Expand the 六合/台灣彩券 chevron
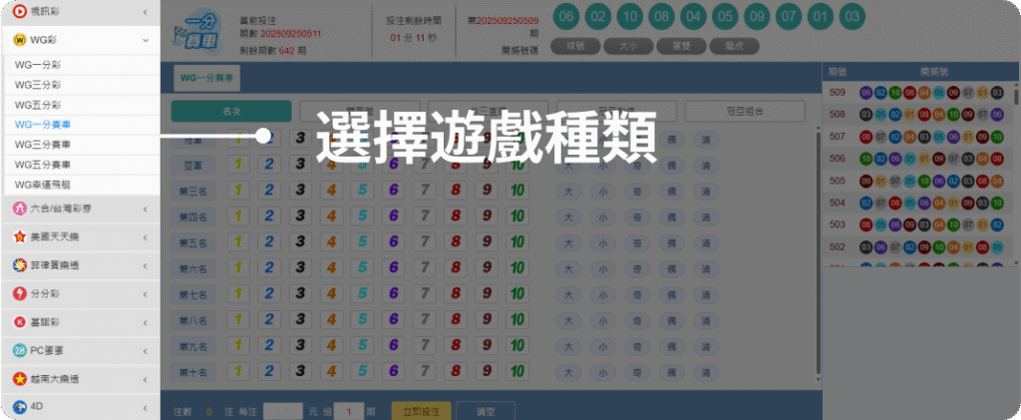 [146, 210]
